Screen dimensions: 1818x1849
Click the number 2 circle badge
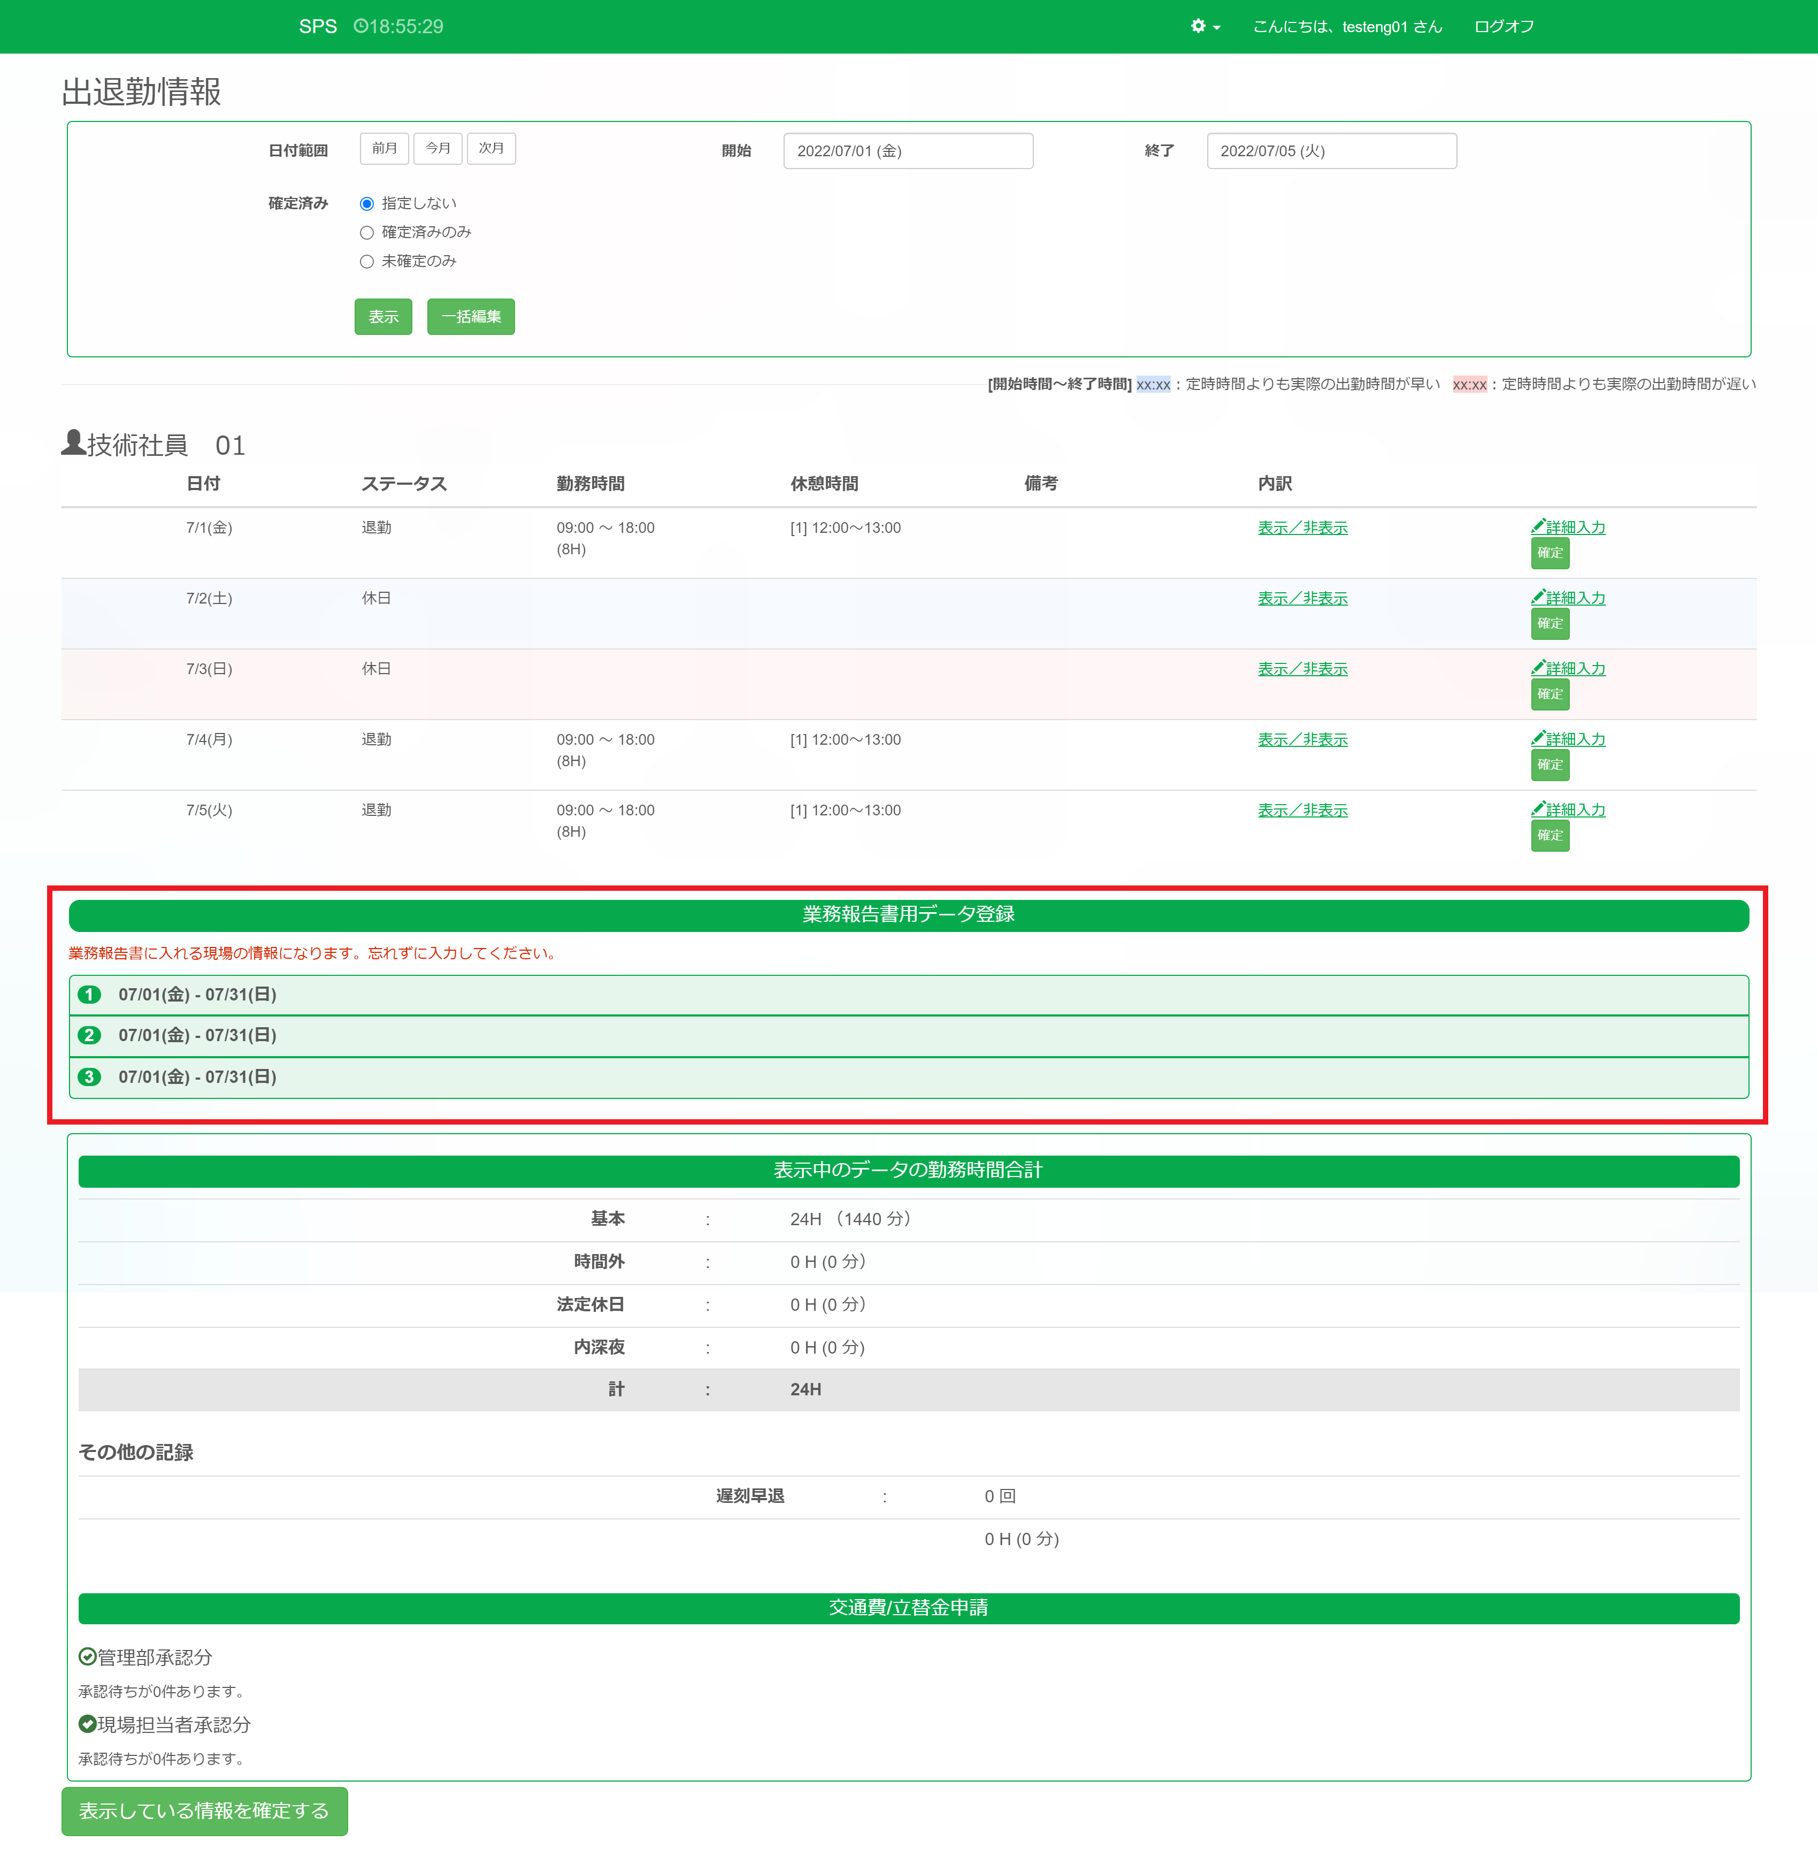click(90, 1035)
